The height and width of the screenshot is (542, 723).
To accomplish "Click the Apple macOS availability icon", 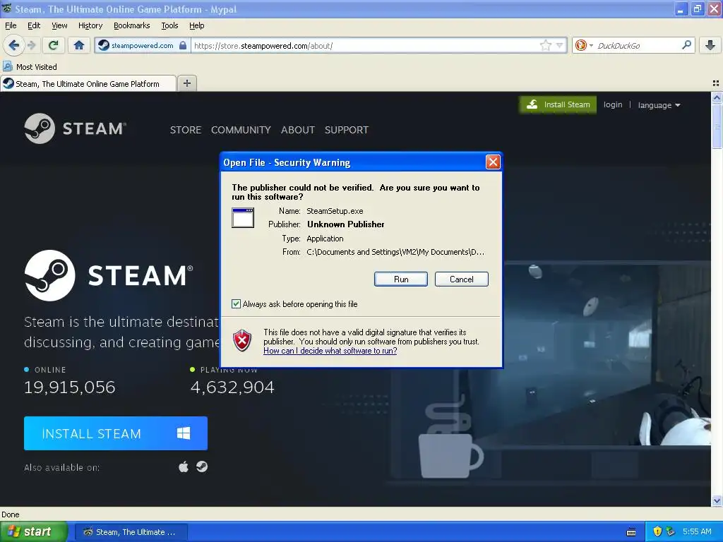I will [x=184, y=467].
